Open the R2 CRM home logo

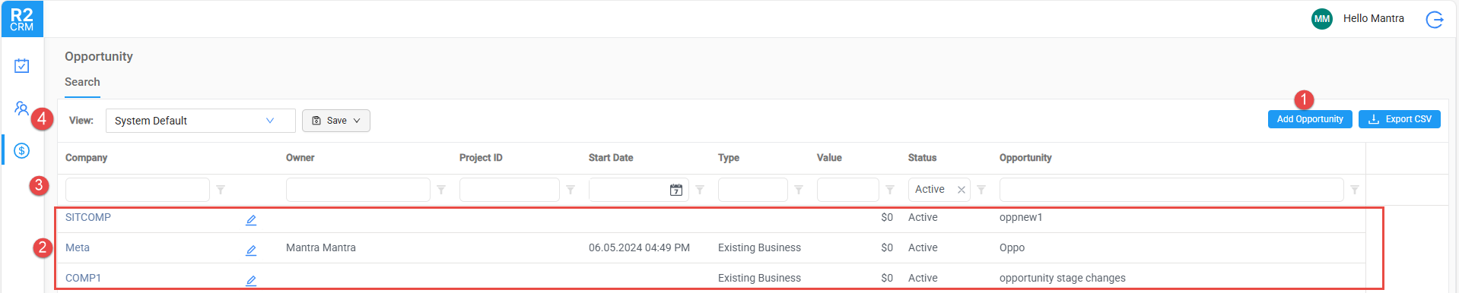22,19
